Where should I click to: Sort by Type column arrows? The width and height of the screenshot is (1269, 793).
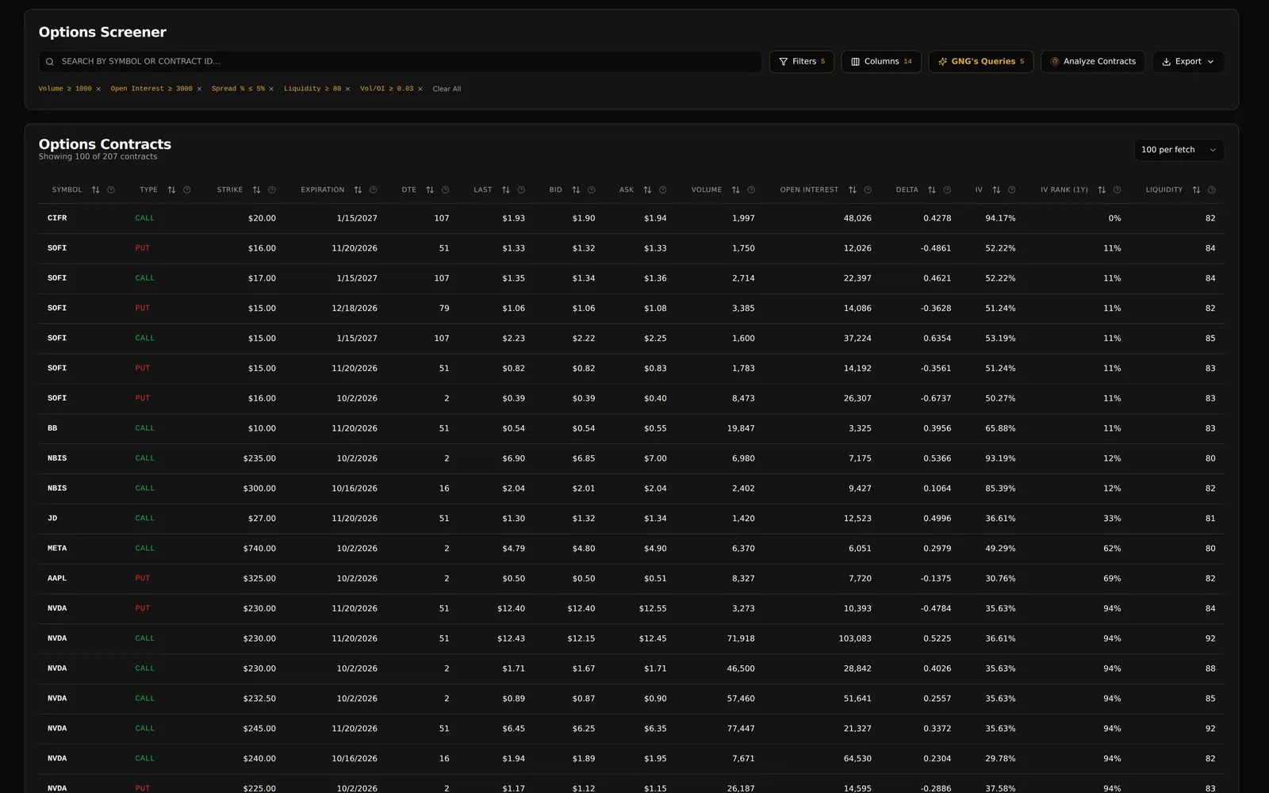(x=171, y=190)
